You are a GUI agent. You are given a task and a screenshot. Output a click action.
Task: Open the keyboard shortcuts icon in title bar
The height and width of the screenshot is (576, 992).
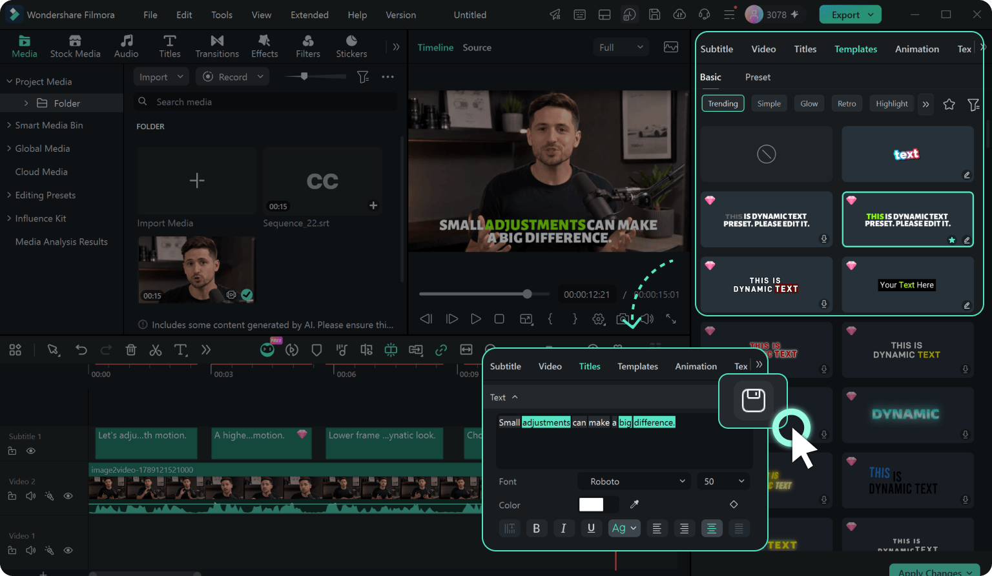(x=580, y=14)
